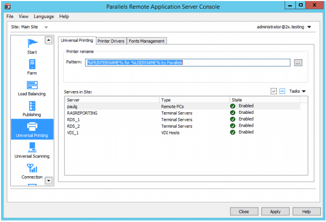Click the green status icon for RDS_1
The width and height of the screenshot is (326, 222).
click(232, 119)
